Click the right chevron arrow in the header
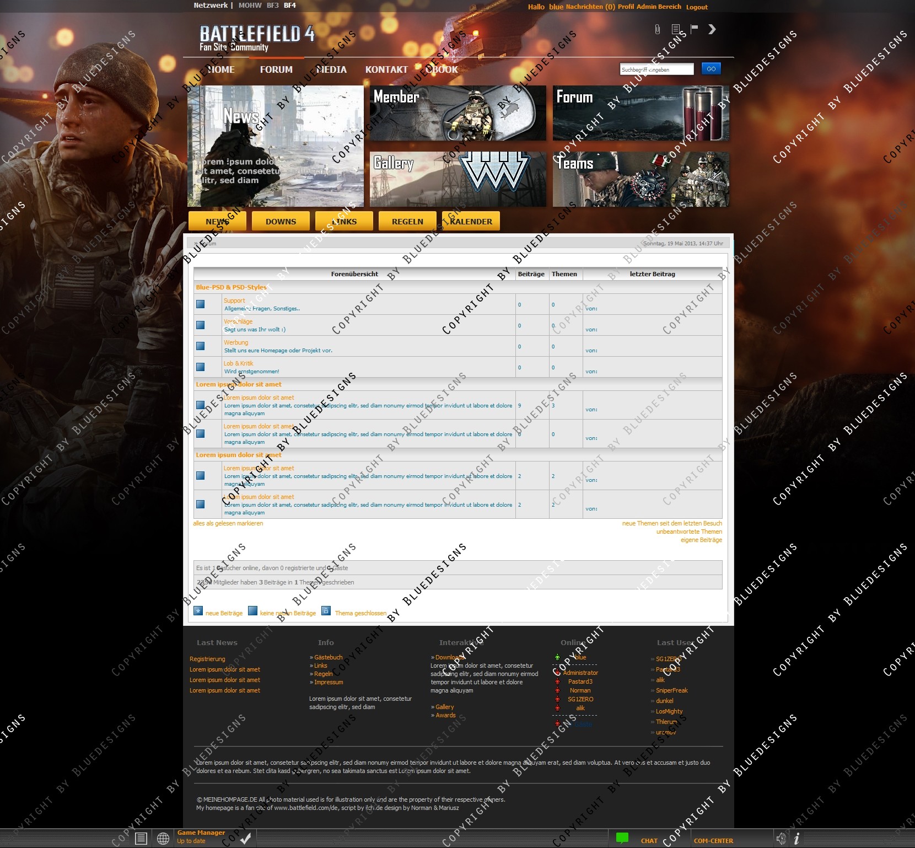 click(712, 29)
